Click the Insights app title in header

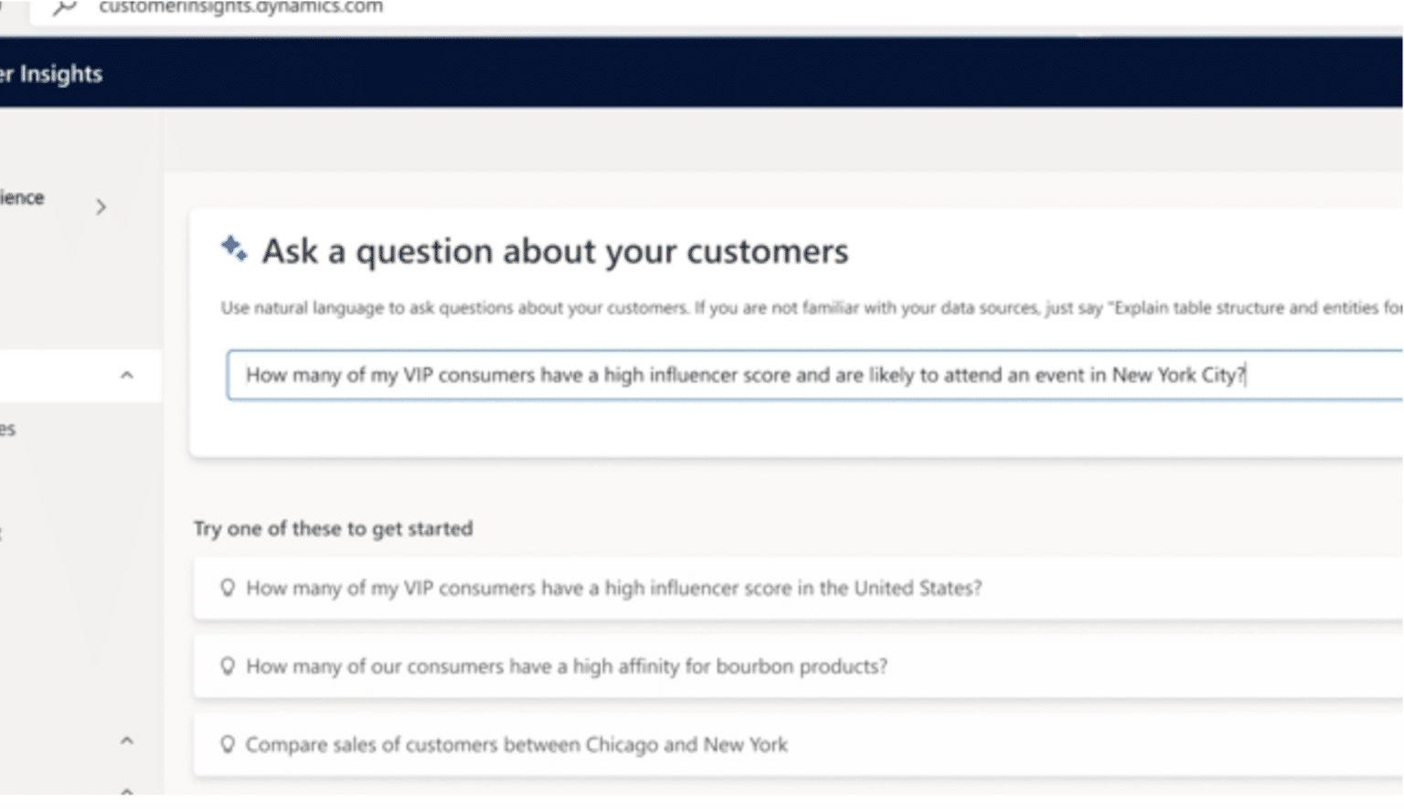tap(53, 74)
